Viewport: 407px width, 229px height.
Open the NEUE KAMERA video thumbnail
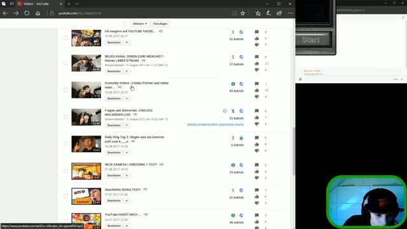tap(86, 171)
